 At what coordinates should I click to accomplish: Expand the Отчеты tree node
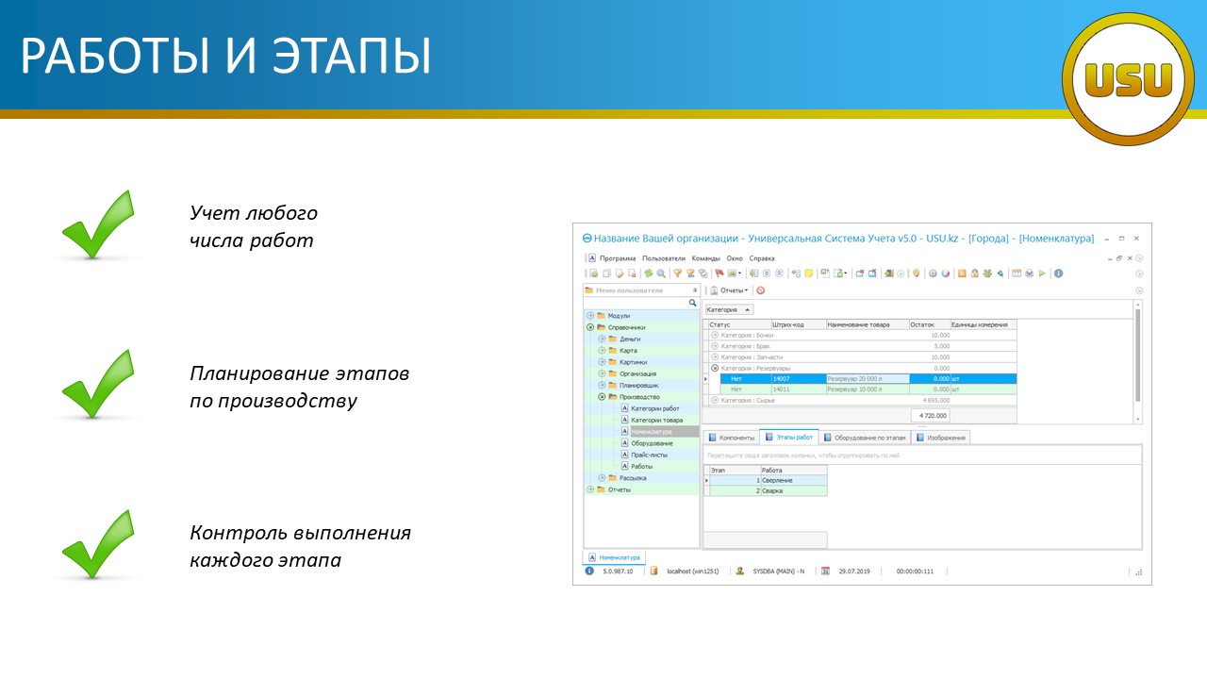590,489
